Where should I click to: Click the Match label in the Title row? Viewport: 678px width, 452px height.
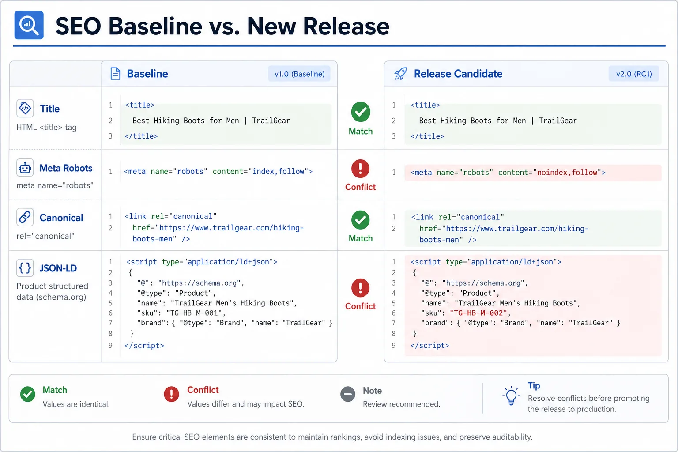tap(361, 131)
